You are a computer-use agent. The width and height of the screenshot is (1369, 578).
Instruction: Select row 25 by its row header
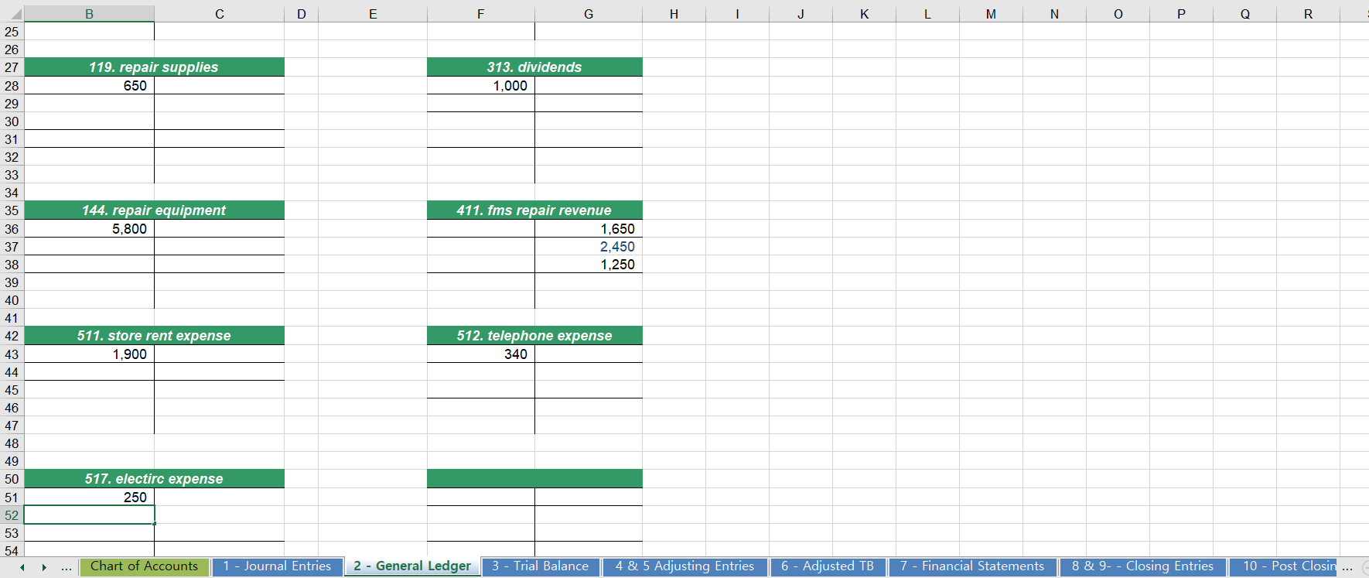(12, 32)
